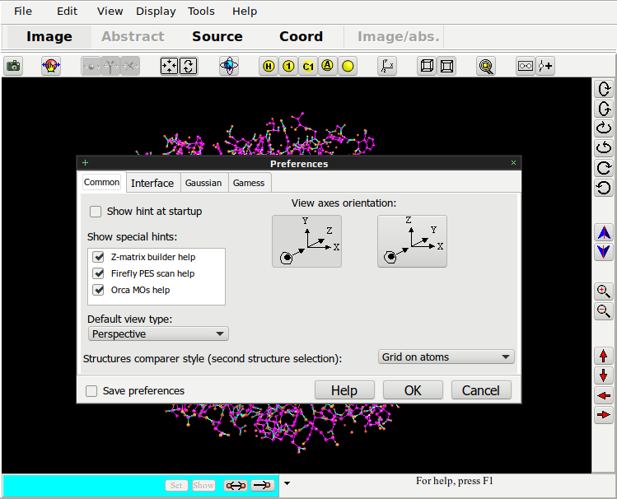Uncheck Orca MOs help
The image size is (617, 499).
(x=98, y=290)
